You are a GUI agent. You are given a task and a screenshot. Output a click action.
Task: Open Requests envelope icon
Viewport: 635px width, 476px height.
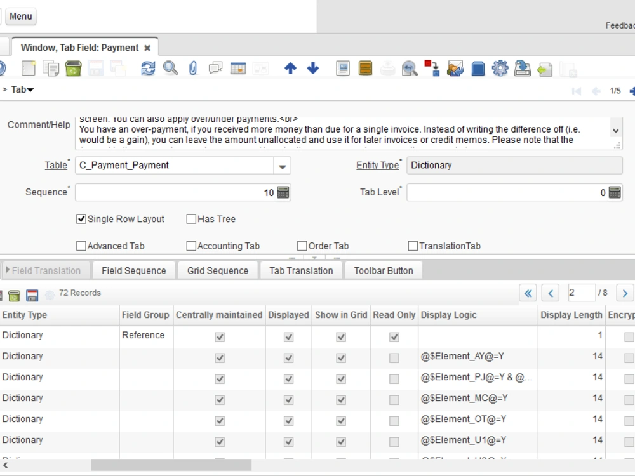pos(455,68)
